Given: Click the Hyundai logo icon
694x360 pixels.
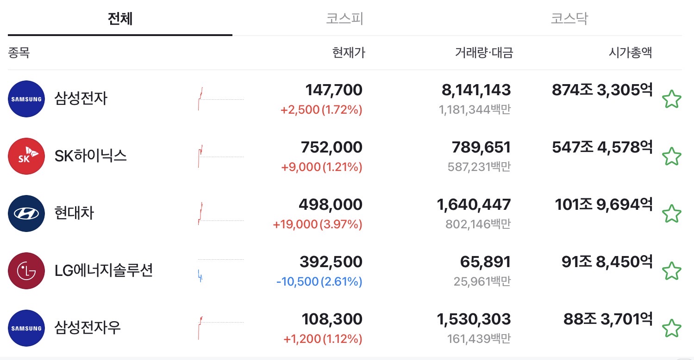Looking at the screenshot, I should (26, 214).
